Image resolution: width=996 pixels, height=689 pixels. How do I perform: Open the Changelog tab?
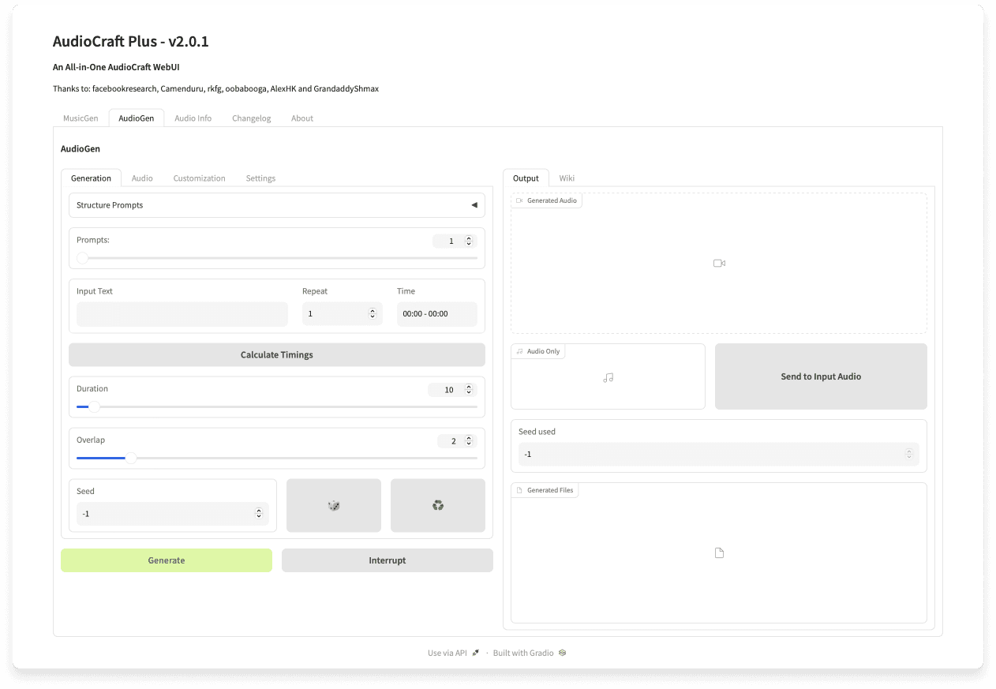point(252,118)
